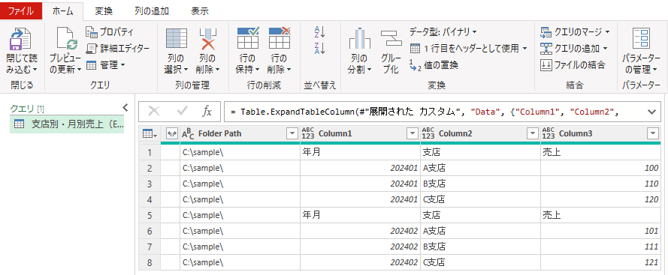
Task: Open the Folder Path column filter dropdown
Action: pyautogui.click(x=292, y=134)
